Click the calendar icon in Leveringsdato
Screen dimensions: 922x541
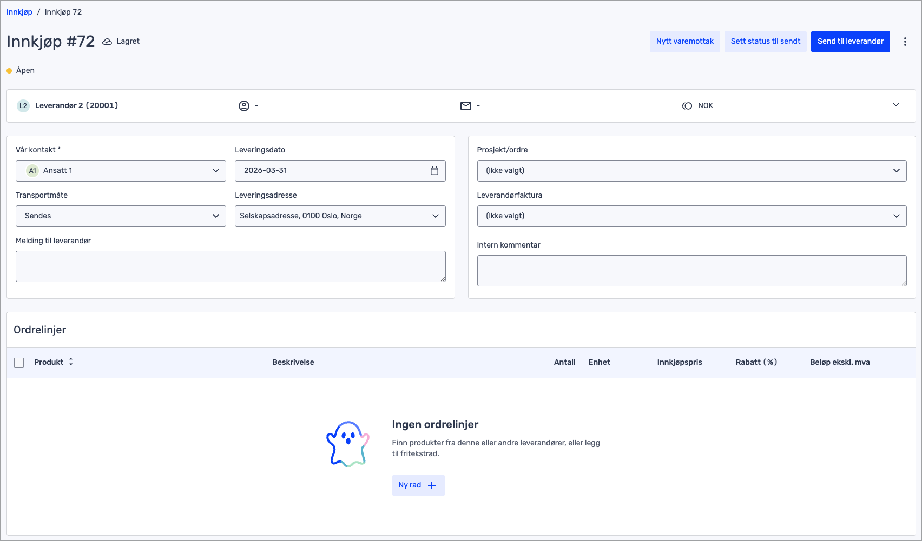[434, 171]
